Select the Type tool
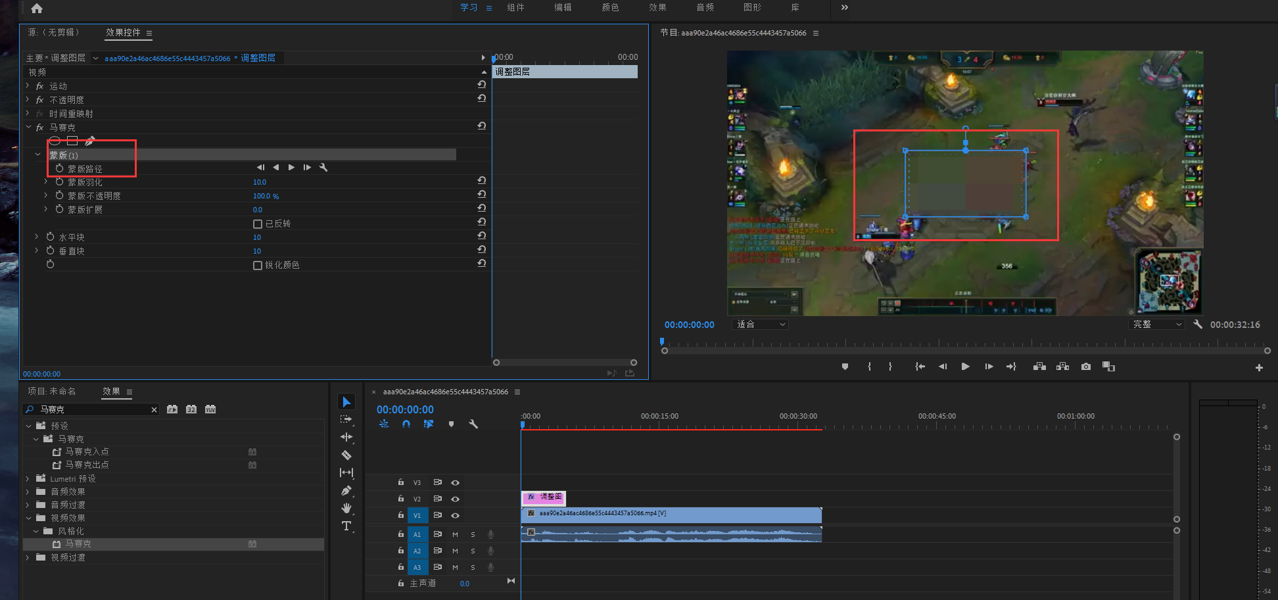 (346, 526)
